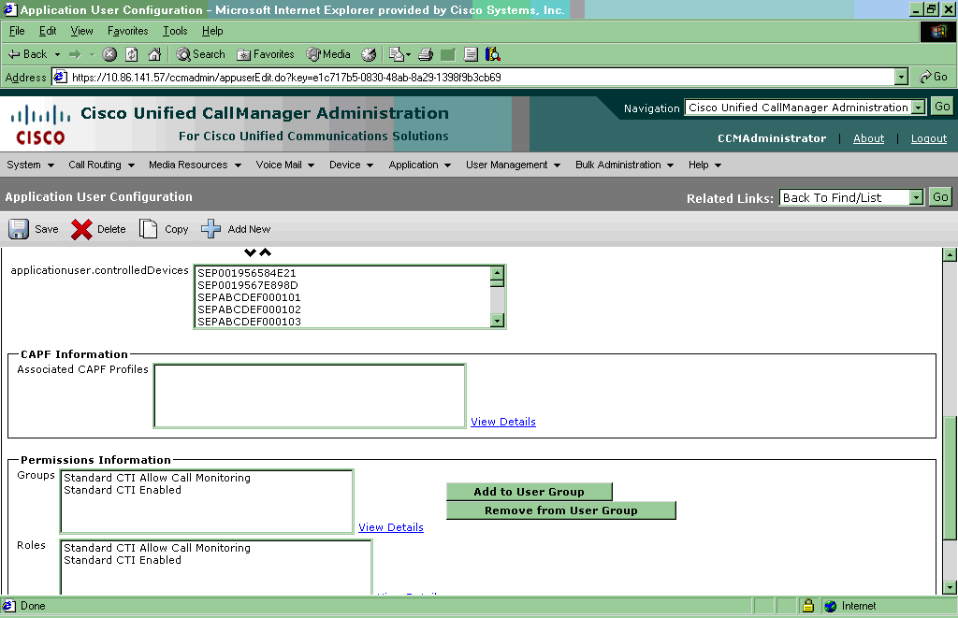This screenshot has width=958, height=618.
Task: Expand the Device menu
Action: click(x=352, y=165)
